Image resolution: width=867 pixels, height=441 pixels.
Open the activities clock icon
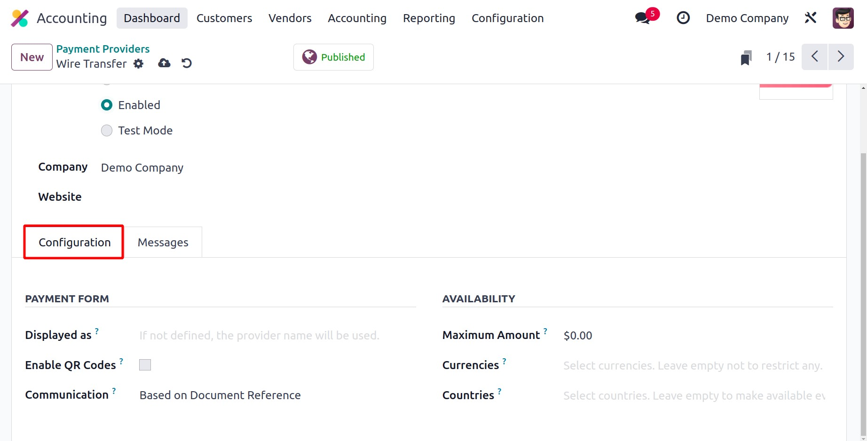(683, 18)
